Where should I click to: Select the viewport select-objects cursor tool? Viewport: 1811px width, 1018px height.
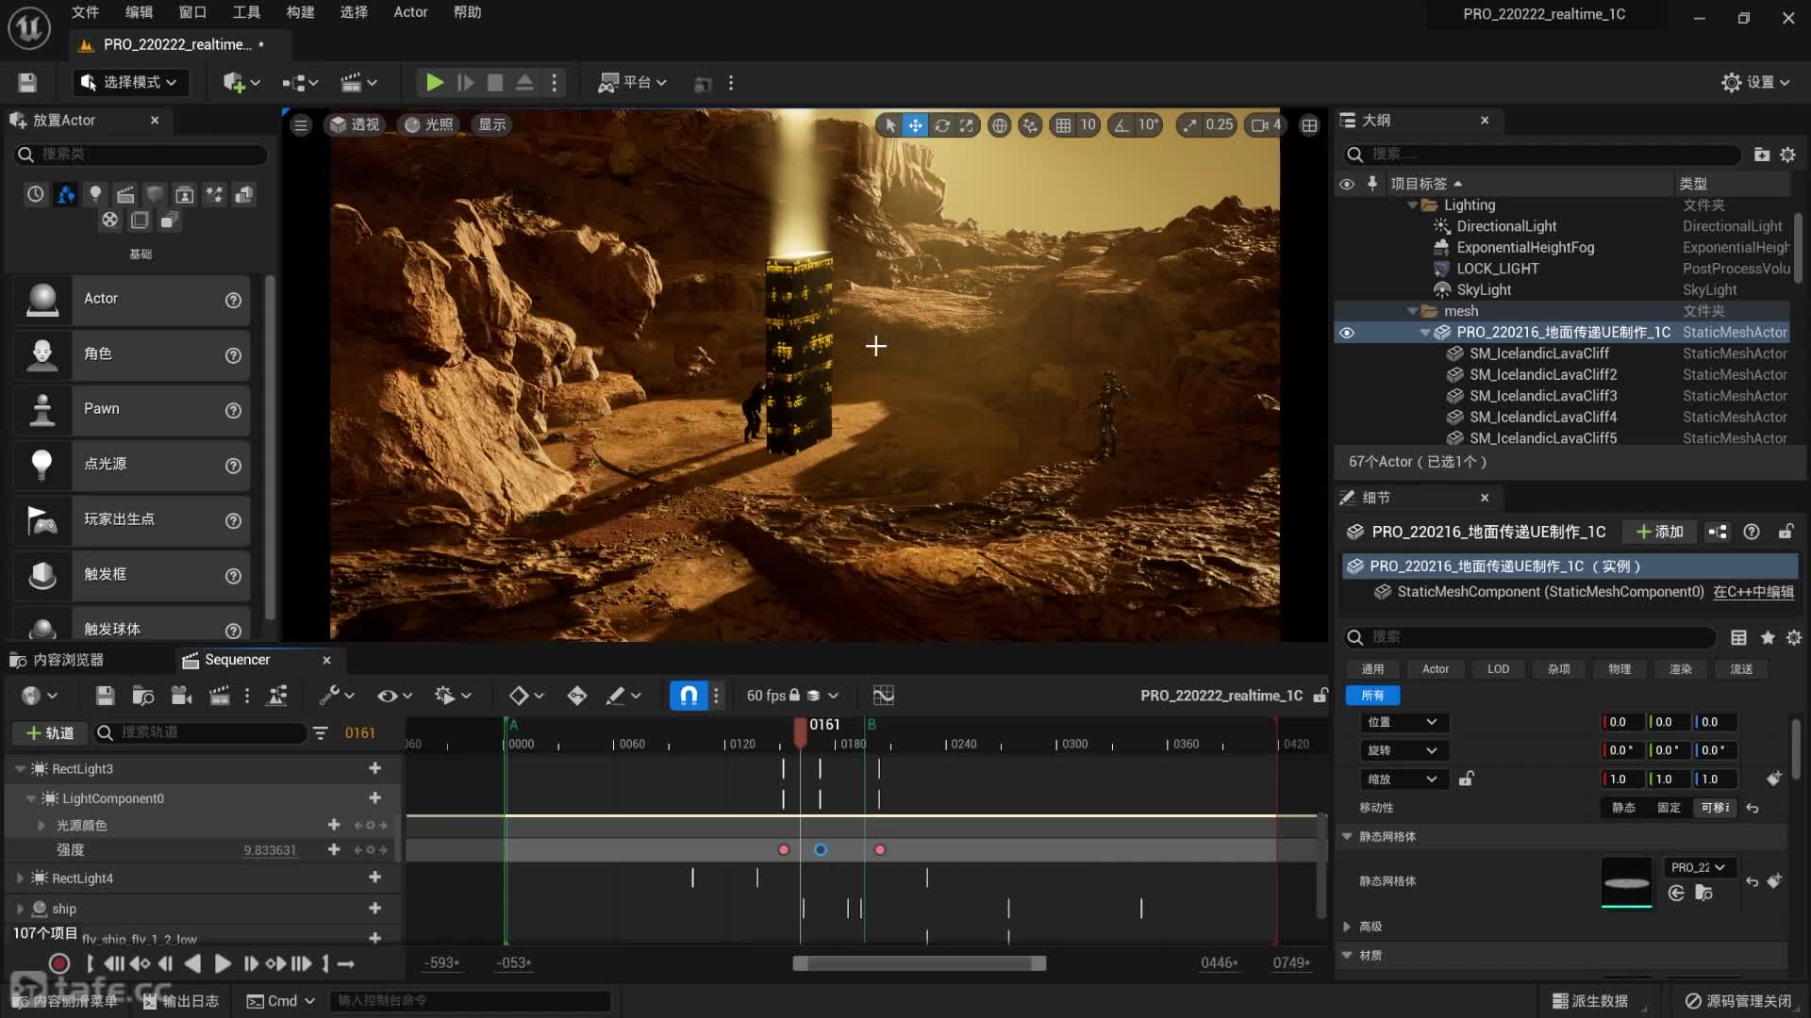point(890,124)
